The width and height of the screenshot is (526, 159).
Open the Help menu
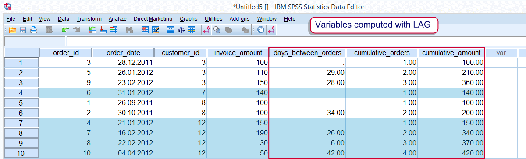290,19
